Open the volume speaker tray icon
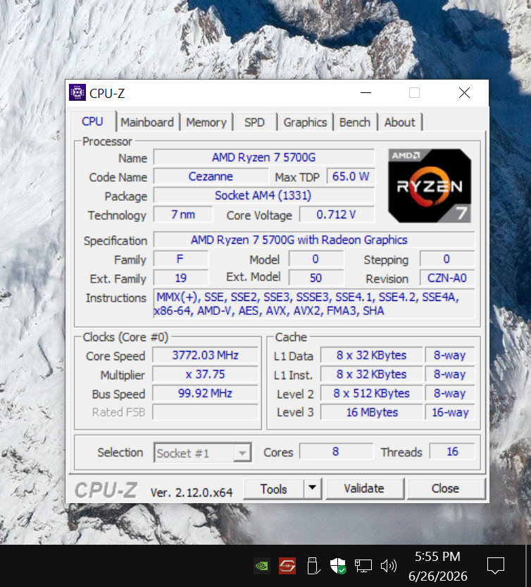Screen dimensions: 531x587 (389, 566)
